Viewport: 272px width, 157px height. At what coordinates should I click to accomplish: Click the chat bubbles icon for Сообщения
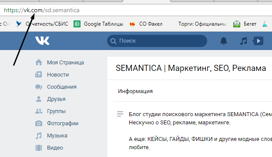(x=38, y=87)
